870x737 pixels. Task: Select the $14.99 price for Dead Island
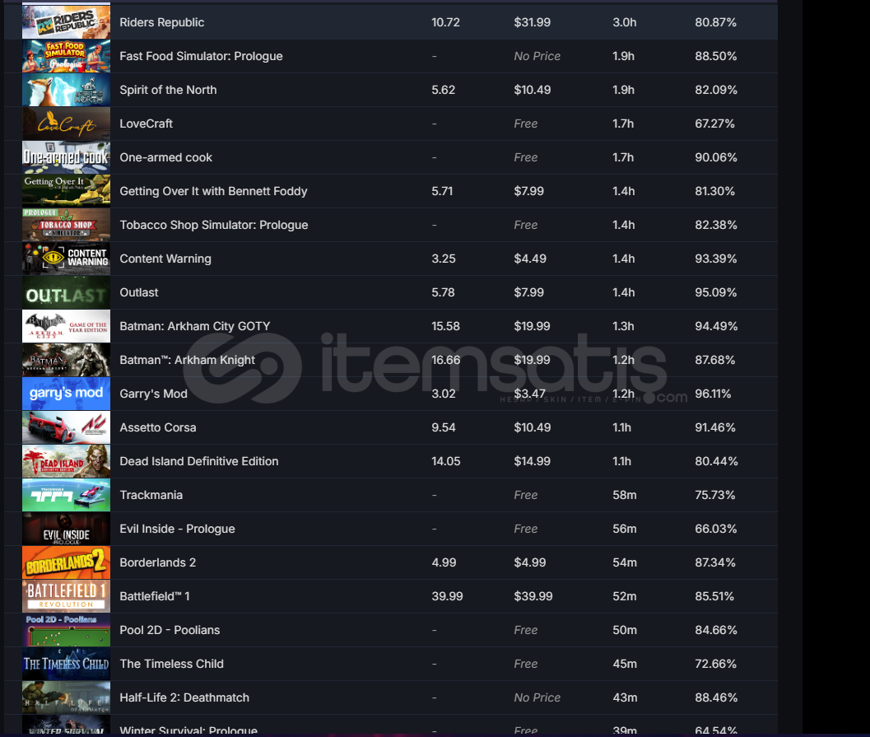coord(533,461)
